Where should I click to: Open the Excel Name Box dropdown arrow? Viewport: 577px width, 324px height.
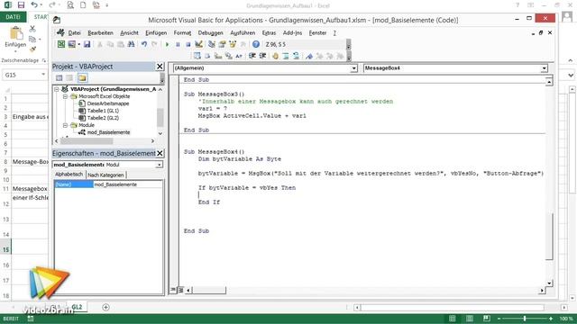pos(43,75)
